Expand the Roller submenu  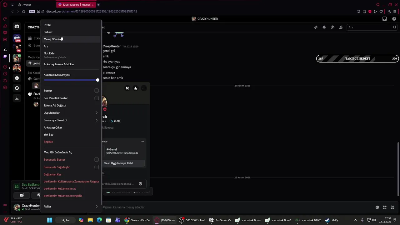point(71,207)
